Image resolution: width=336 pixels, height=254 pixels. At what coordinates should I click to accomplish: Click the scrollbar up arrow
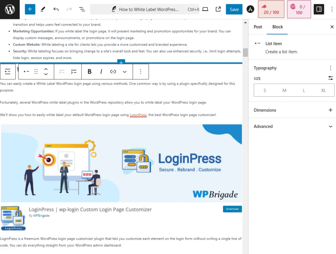[x=245, y=23]
